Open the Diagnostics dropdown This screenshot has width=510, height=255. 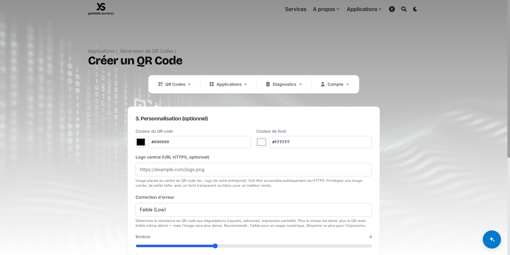pos(284,84)
